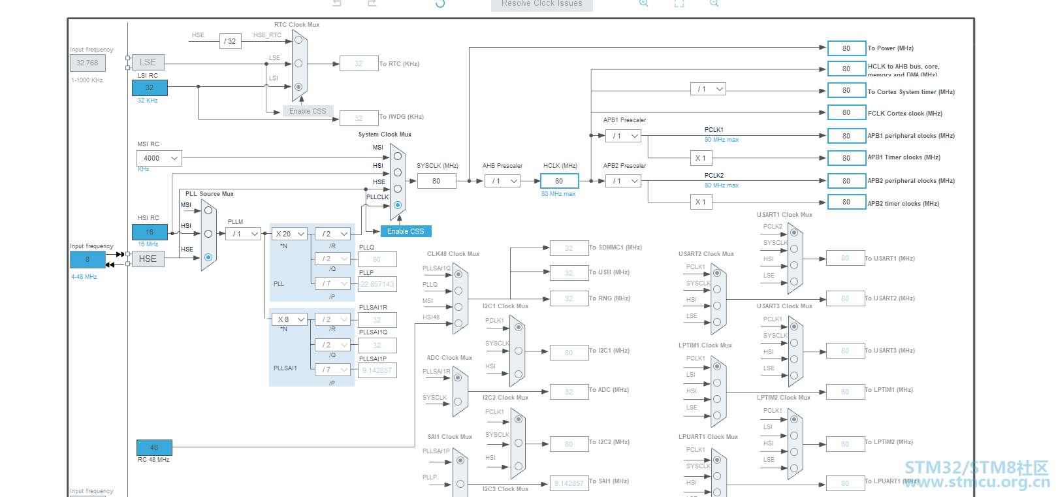Click the fit-to-screen frame icon
Image resolution: width=1056 pixels, height=497 pixels.
tap(679, 3)
